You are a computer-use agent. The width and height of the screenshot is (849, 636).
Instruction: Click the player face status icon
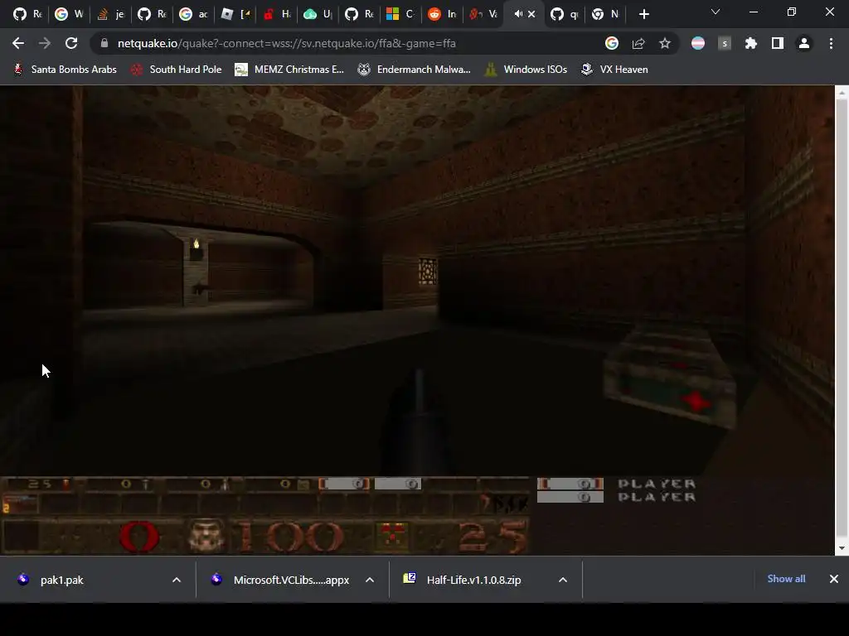tap(206, 536)
